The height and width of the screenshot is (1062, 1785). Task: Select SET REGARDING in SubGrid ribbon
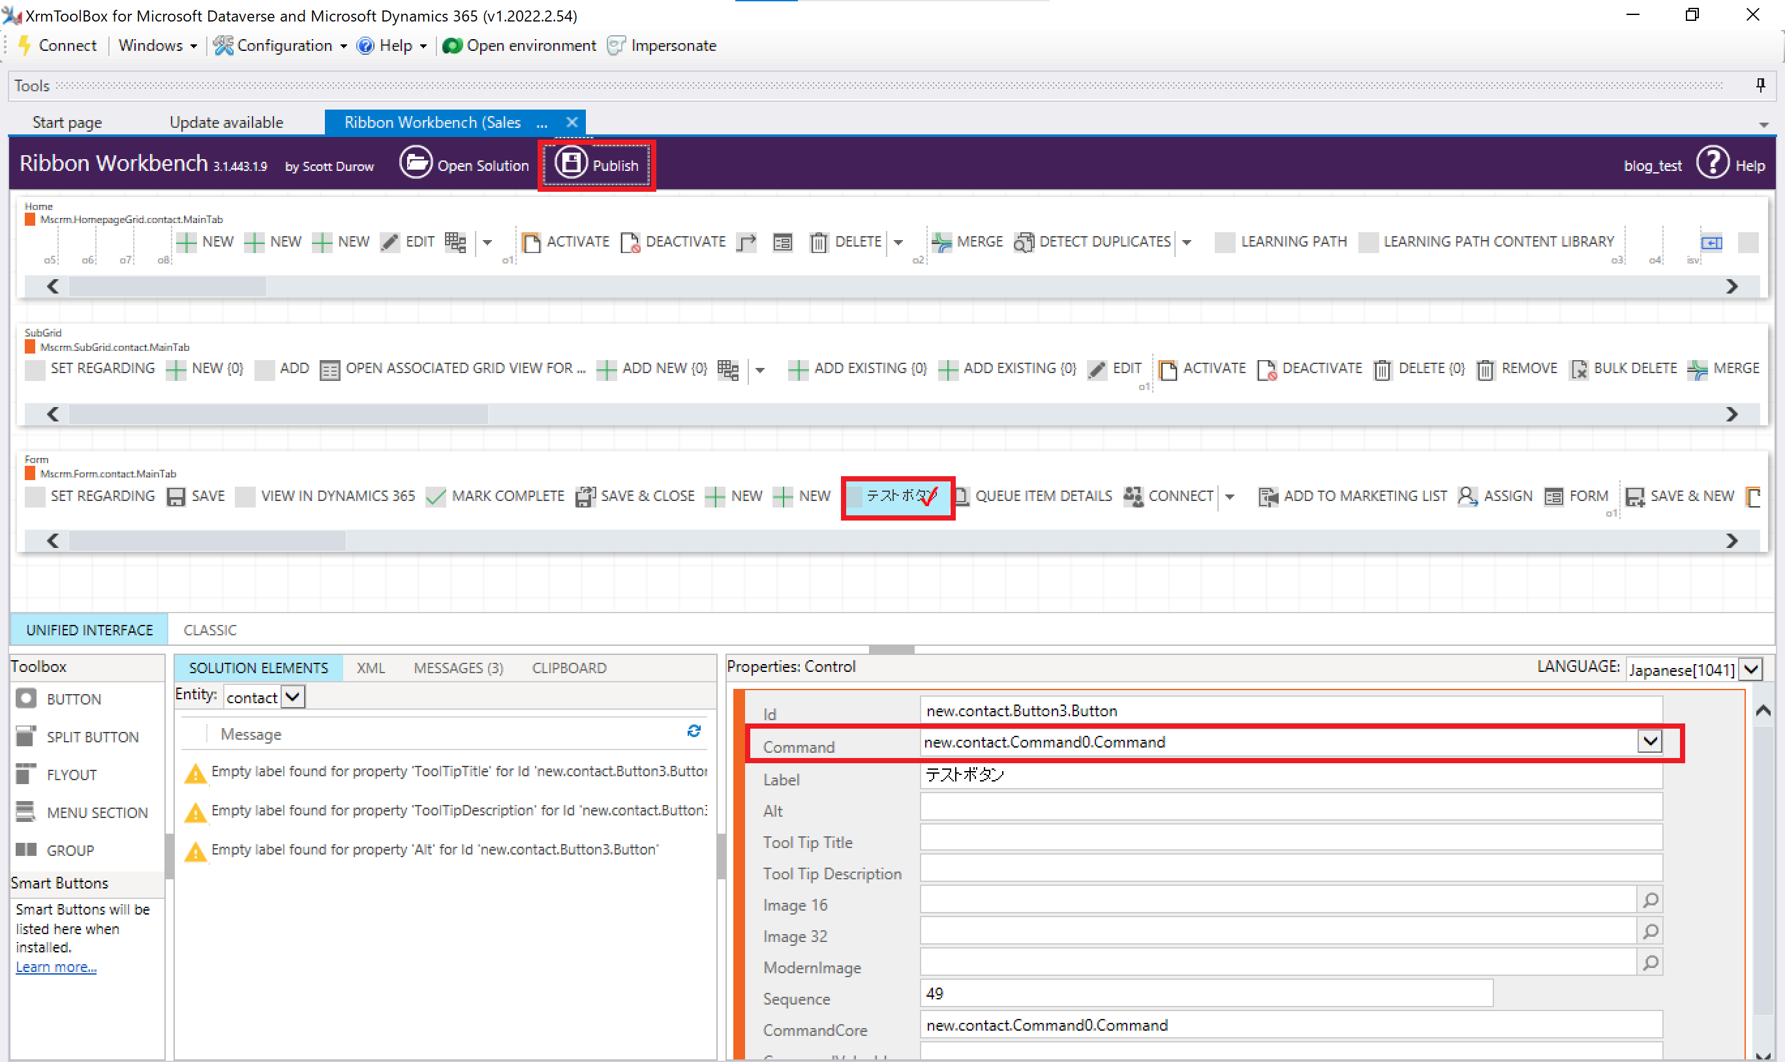click(89, 369)
